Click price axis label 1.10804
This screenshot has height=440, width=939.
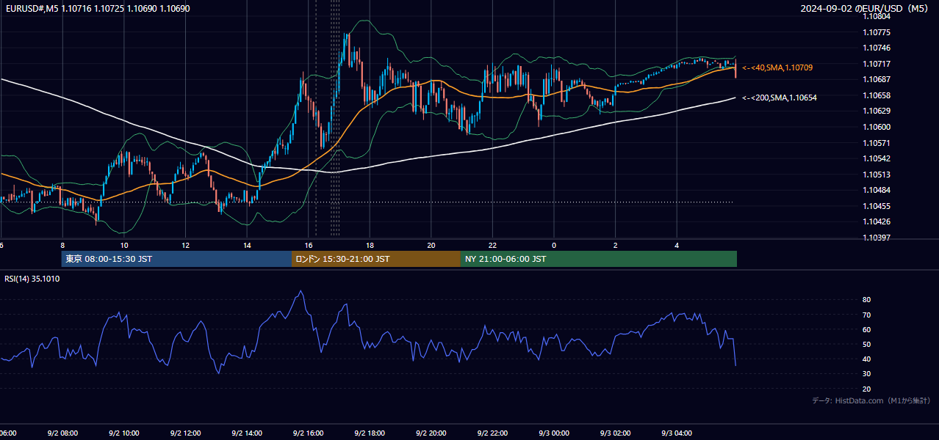pyautogui.click(x=877, y=16)
